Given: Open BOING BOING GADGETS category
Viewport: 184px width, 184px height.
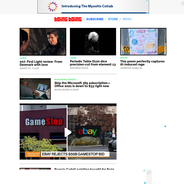Looking at the screenshot, I should (65, 79).
